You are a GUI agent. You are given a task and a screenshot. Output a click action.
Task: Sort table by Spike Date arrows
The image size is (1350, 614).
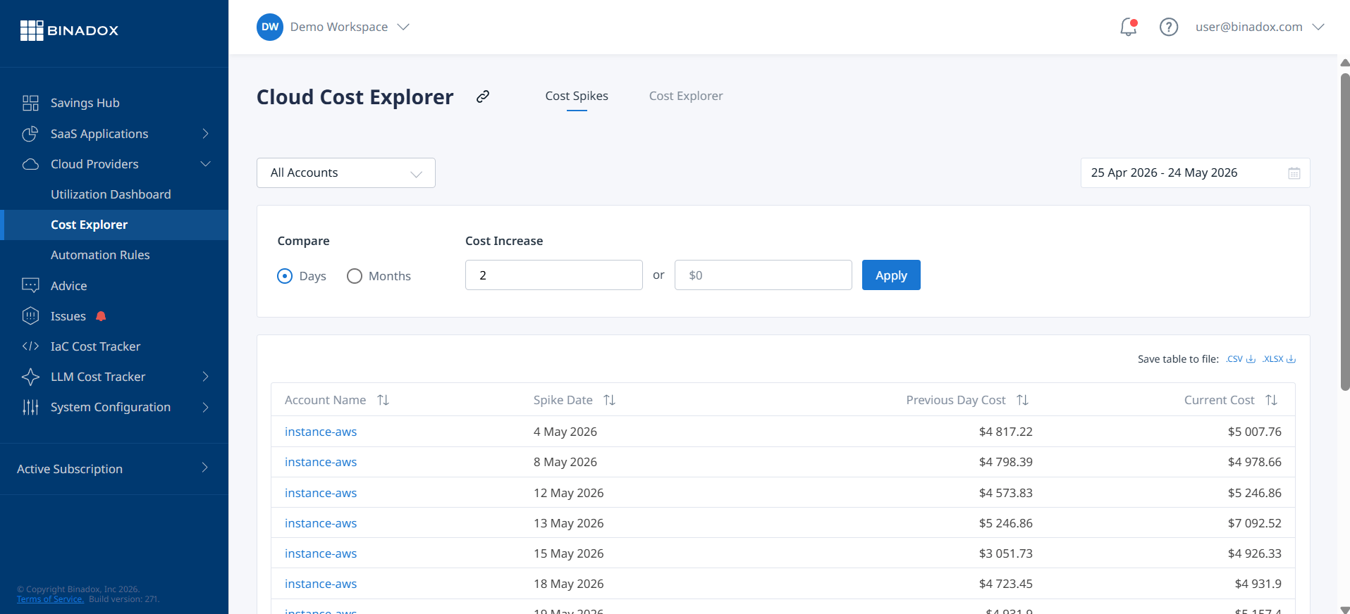(x=610, y=400)
